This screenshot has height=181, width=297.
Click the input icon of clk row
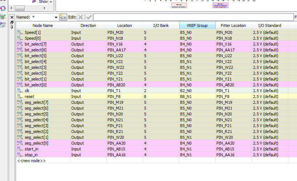(x=20, y=90)
